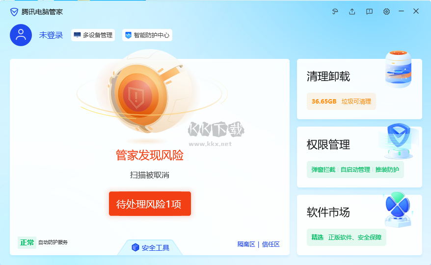Viewport: 431px width, 265px height.
Task: Click the 管家发现风险 heading text
Action: [150, 155]
